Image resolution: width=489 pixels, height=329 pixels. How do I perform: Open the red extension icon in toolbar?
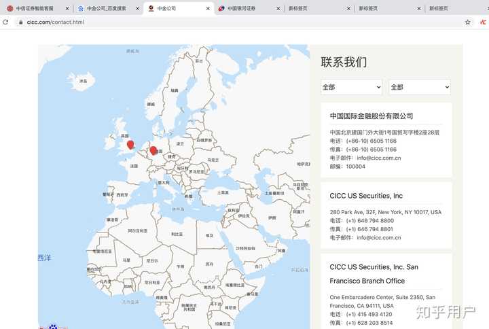coord(483,22)
